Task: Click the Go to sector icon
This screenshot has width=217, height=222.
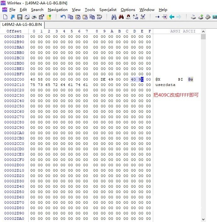Action: [x=164, y=17]
